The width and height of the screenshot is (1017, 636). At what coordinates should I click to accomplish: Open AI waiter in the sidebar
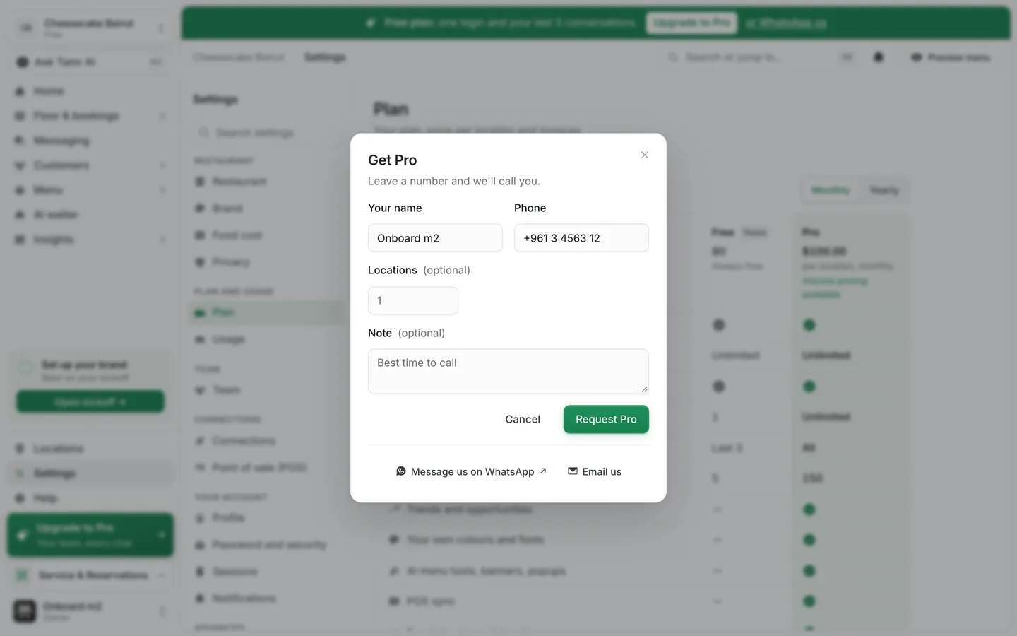[x=90, y=215]
